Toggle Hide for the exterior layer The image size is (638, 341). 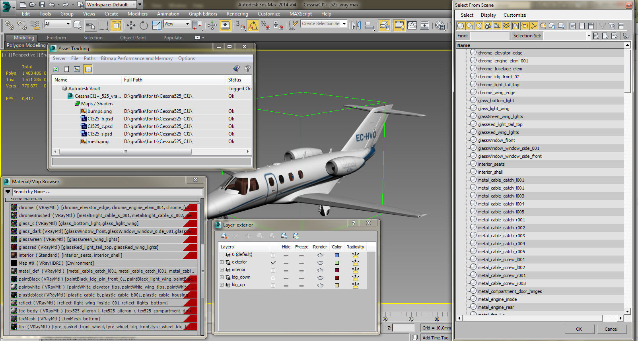click(286, 263)
